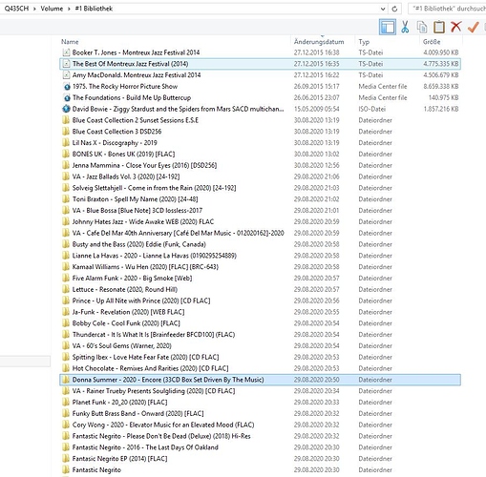
Task: Expand the chevron after Q435CH breadcrumb
Action: point(34,9)
